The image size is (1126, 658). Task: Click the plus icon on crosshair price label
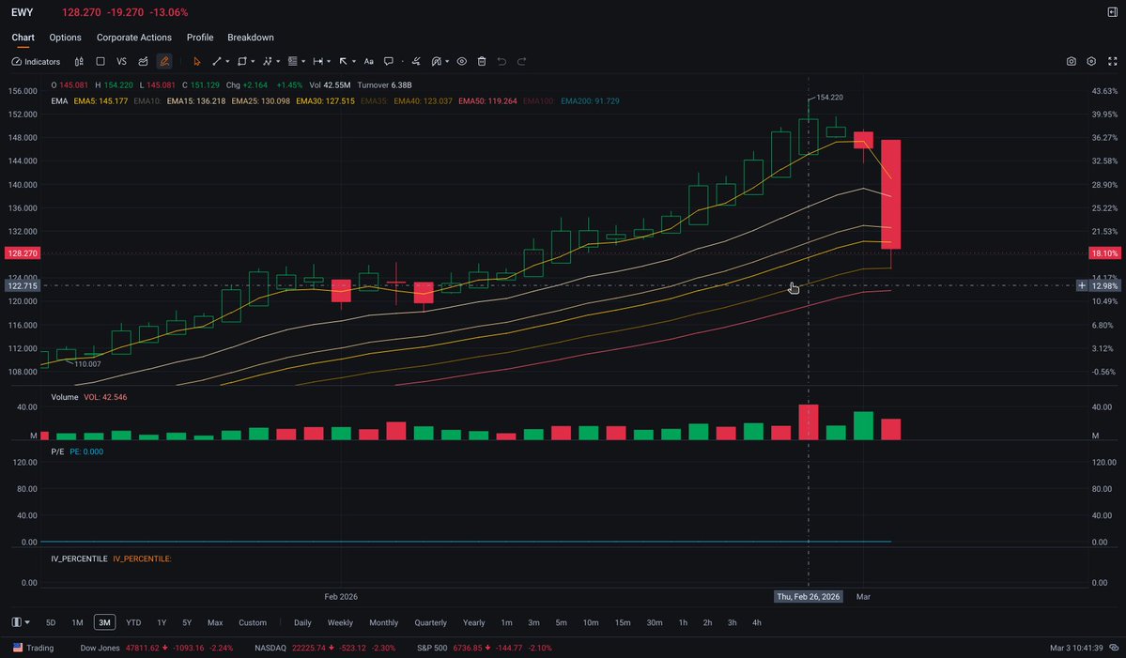tap(1082, 285)
